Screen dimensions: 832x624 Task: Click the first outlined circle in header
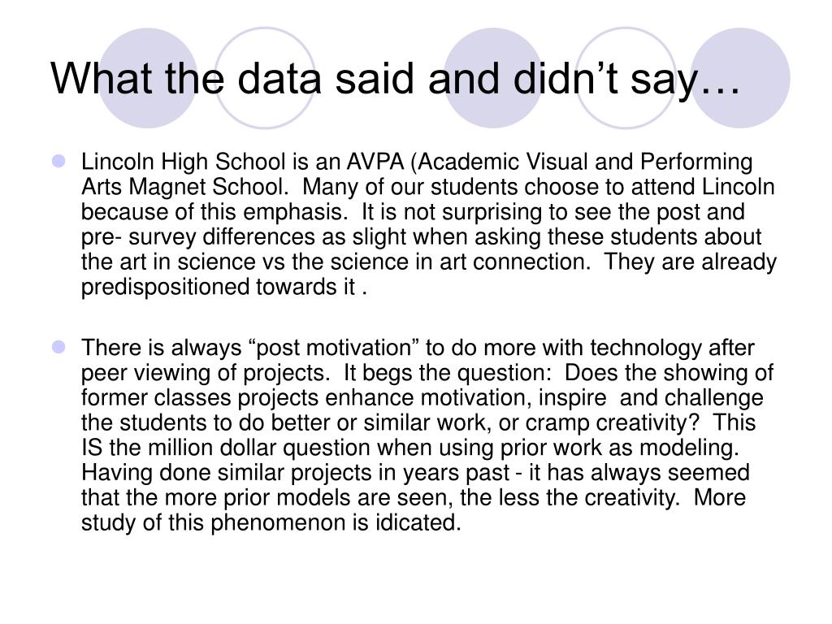pyautogui.click(x=265, y=78)
